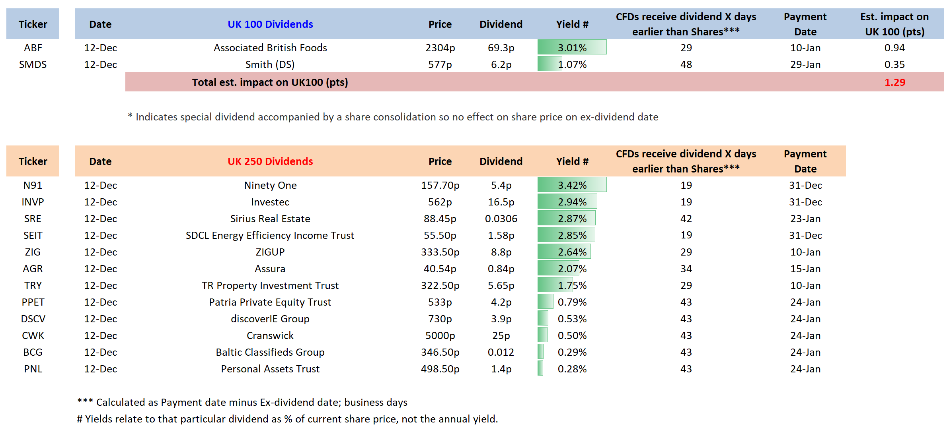Image resolution: width=951 pixels, height=434 pixels.
Task: Click the 157.70p price cell
Action: coord(440,185)
